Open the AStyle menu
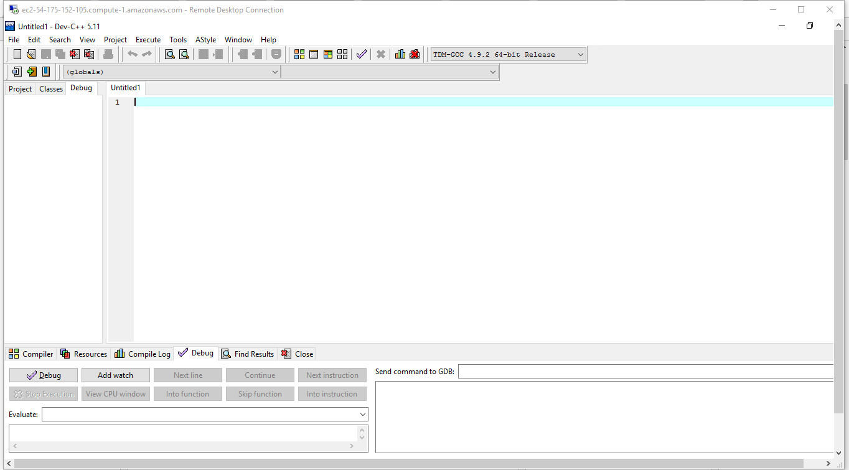This screenshot has width=849, height=470. tap(205, 39)
